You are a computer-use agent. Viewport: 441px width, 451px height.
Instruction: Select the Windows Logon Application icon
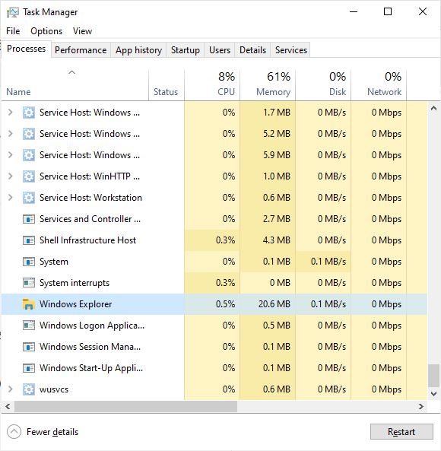[28, 326]
